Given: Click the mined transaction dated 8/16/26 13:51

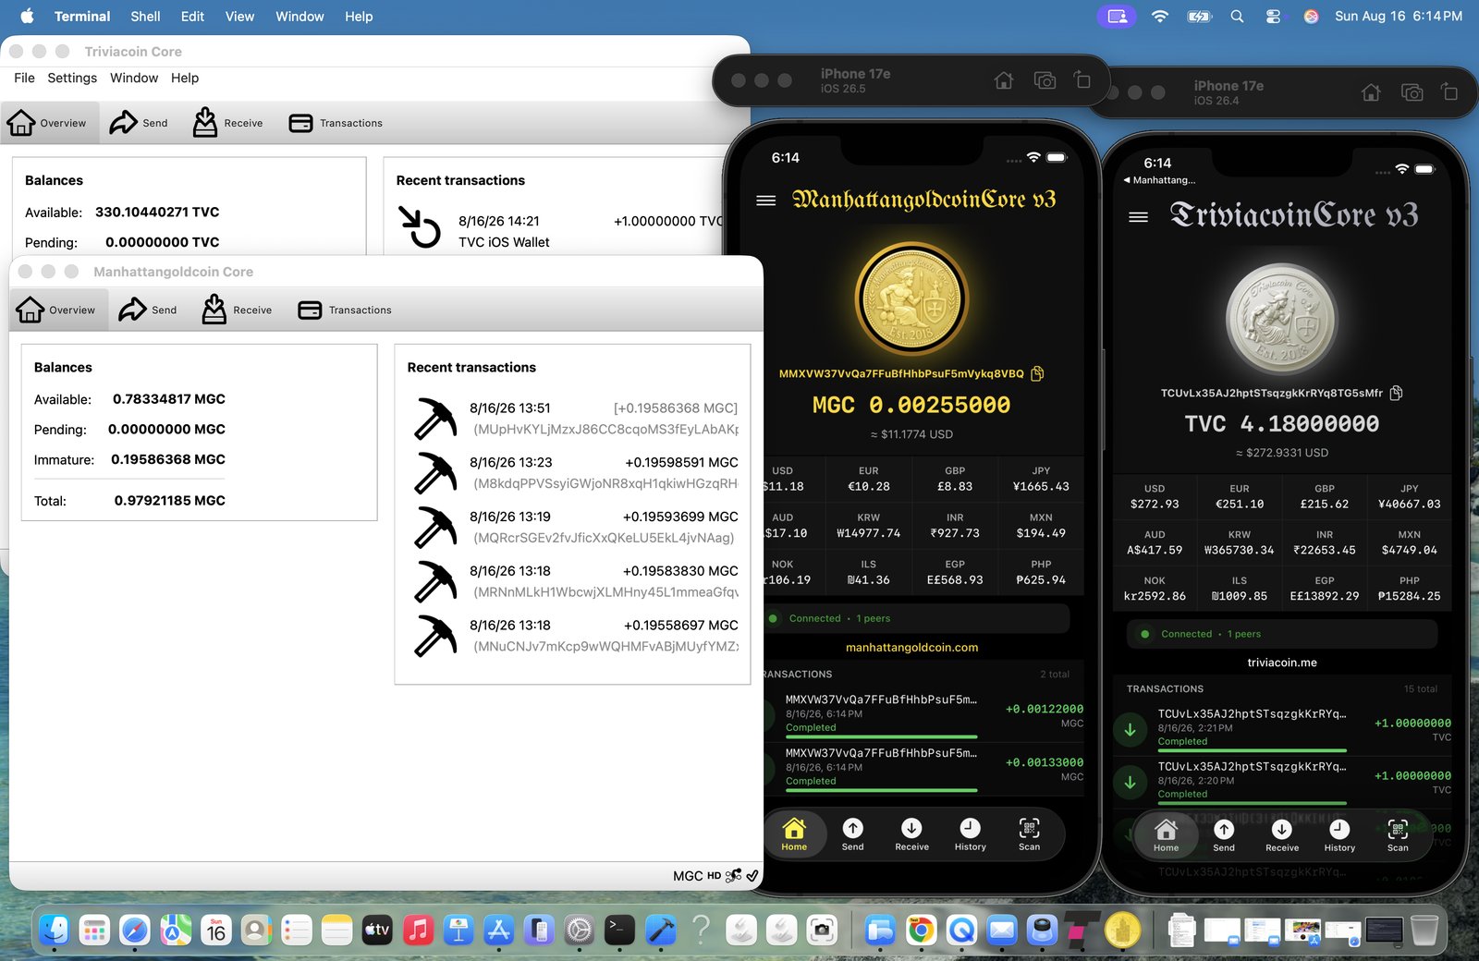Looking at the screenshot, I should pos(575,419).
